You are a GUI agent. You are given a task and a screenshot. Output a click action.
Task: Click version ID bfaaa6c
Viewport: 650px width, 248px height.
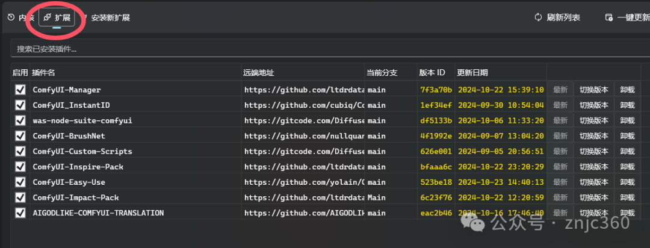click(436, 166)
